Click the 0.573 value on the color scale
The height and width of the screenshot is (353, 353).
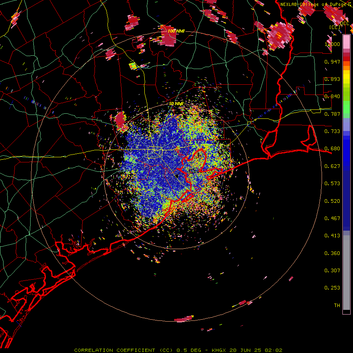332,184
